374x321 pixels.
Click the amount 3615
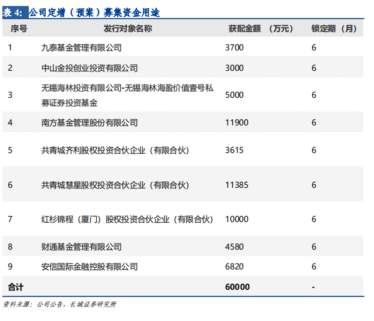(x=234, y=151)
